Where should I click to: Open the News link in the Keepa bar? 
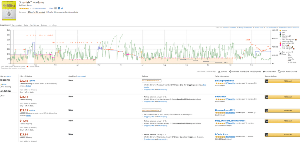click(226, 28)
